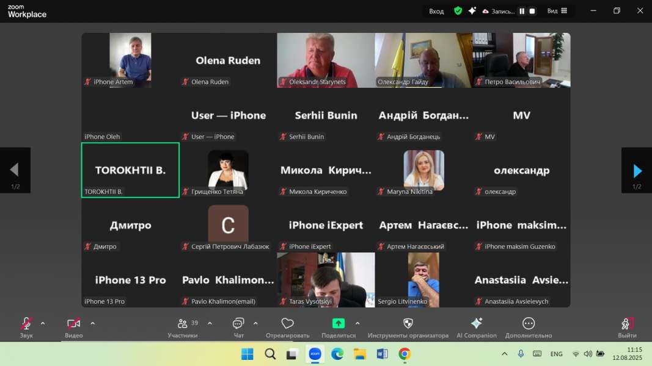Screen dimensions: 652x366
Task: Expand the audio options arrow beside Звук
Action: tap(43, 323)
